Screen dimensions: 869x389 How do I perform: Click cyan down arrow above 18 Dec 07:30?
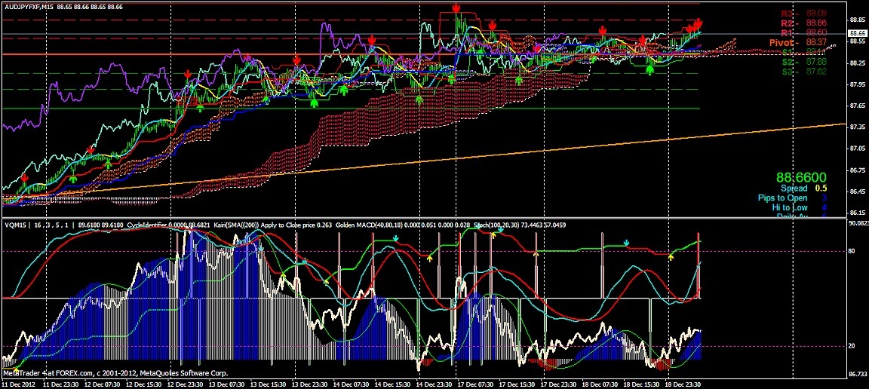pyautogui.click(x=626, y=244)
